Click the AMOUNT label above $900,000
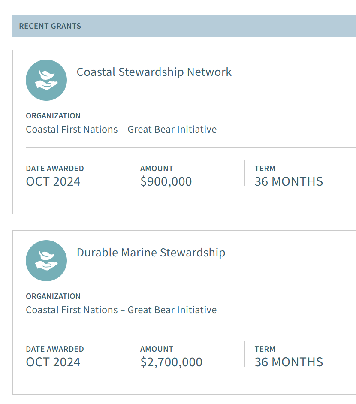The height and width of the screenshot is (404, 356). 157,169
